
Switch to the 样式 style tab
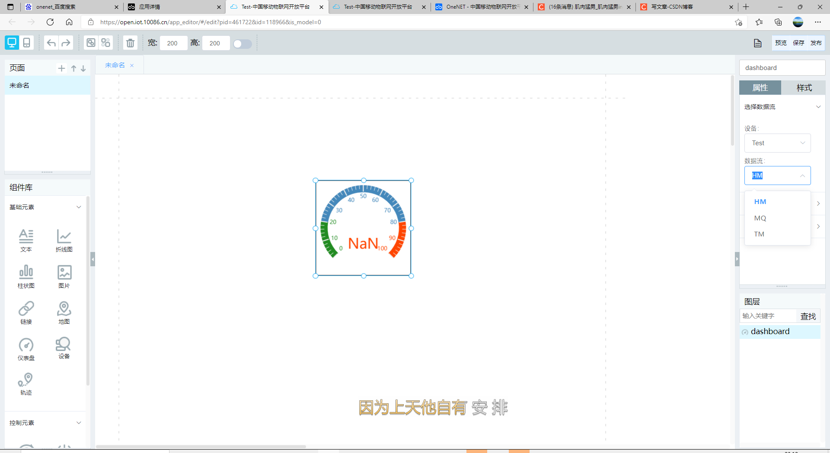pos(804,88)
